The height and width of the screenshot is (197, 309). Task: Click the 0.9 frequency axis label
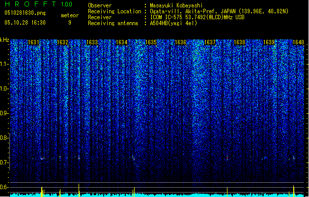(x=4, y=113)
